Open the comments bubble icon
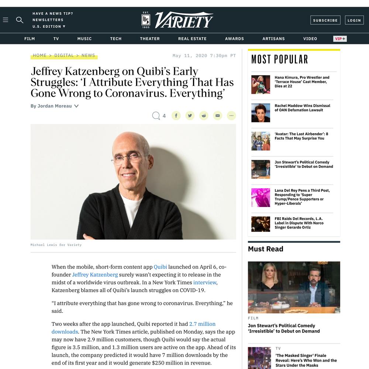This screenshot has width=369, height=369. click(x=156, y=115)
